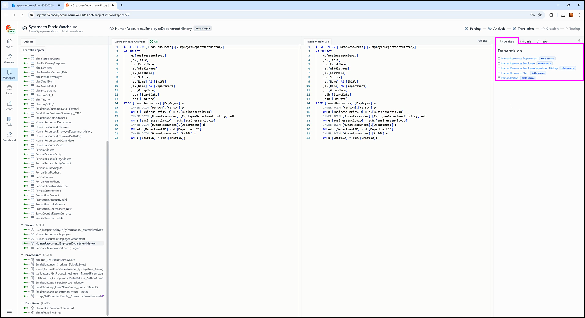Collapse the Views tree section

click(x=22, y=225)
